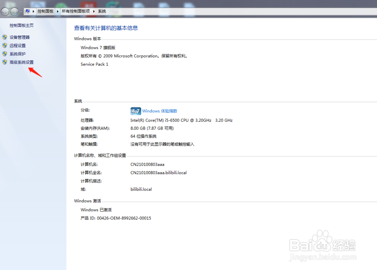Click the Windows 7 旗舰版 text

coord(98,47)
